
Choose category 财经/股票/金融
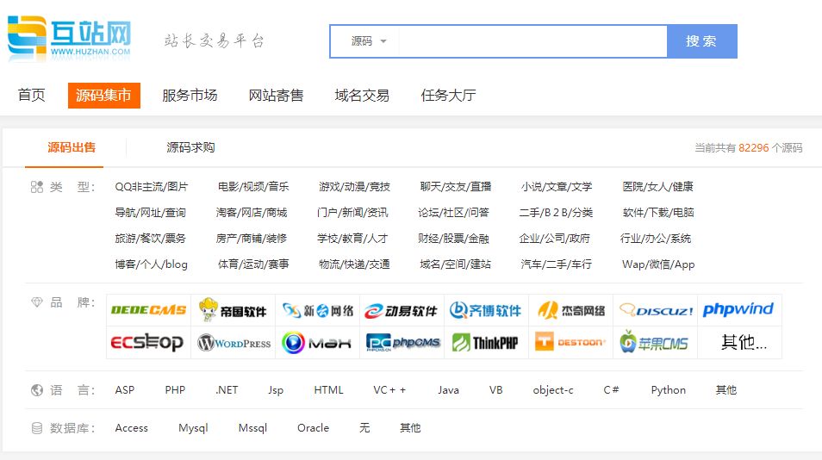pos(453,239)
